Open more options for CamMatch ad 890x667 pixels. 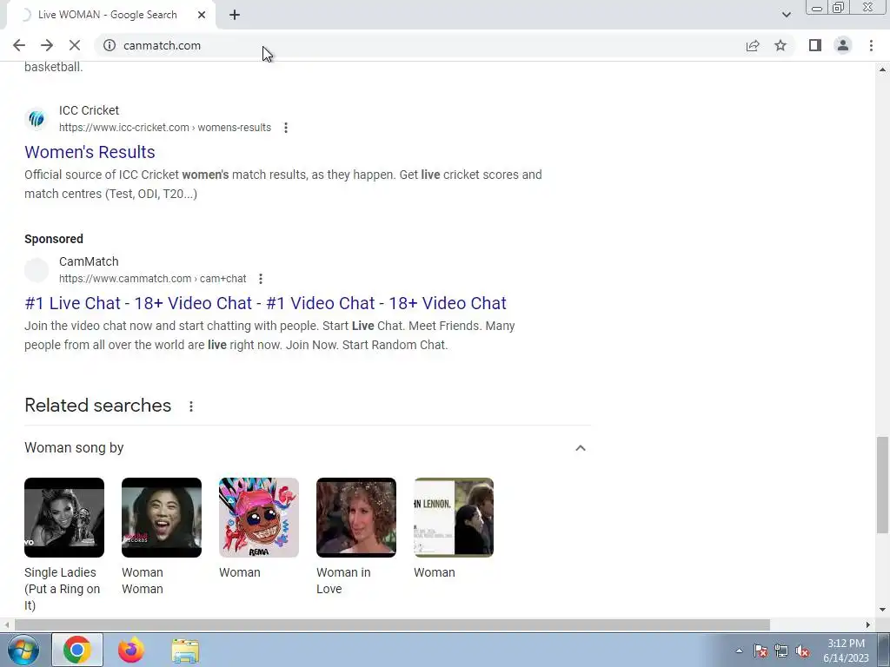(261, 279)
